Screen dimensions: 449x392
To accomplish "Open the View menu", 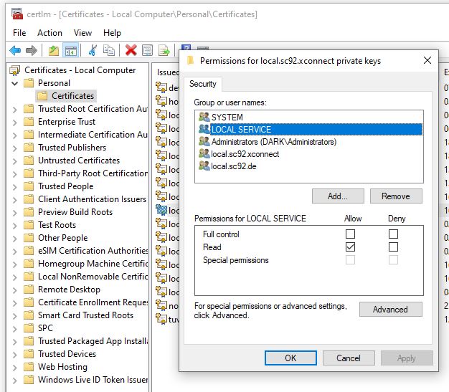I will tap(82, 32).
